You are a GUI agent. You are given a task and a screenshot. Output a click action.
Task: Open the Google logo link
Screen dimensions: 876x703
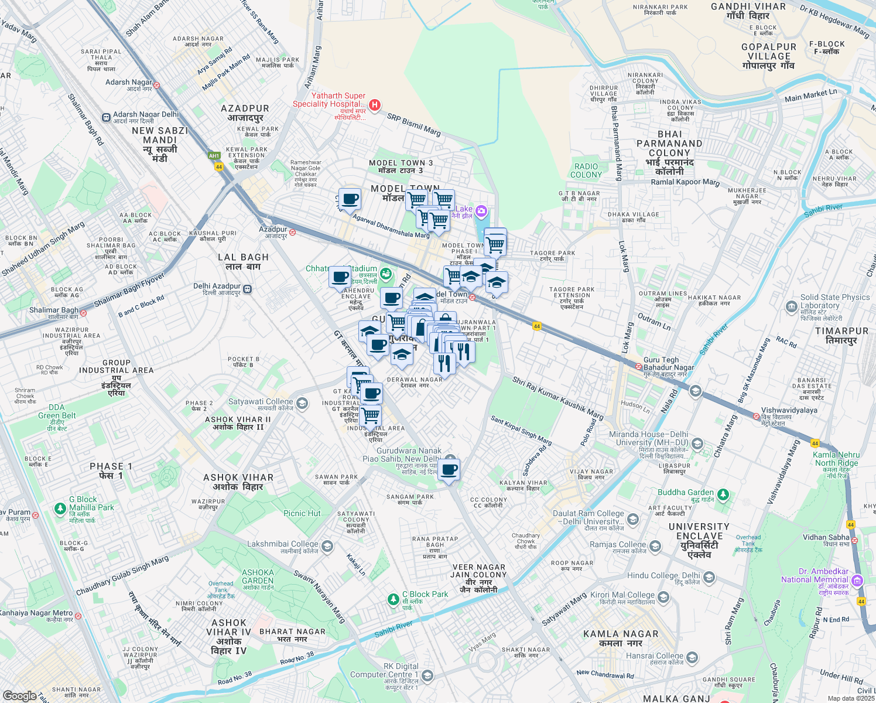coord(19,695)
